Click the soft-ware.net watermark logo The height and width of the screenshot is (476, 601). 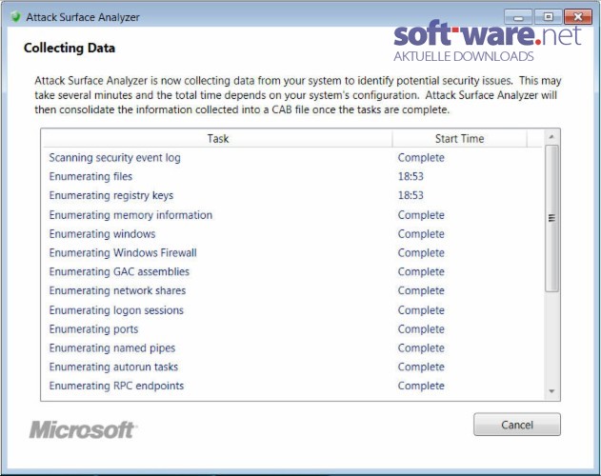coord(487,41)
